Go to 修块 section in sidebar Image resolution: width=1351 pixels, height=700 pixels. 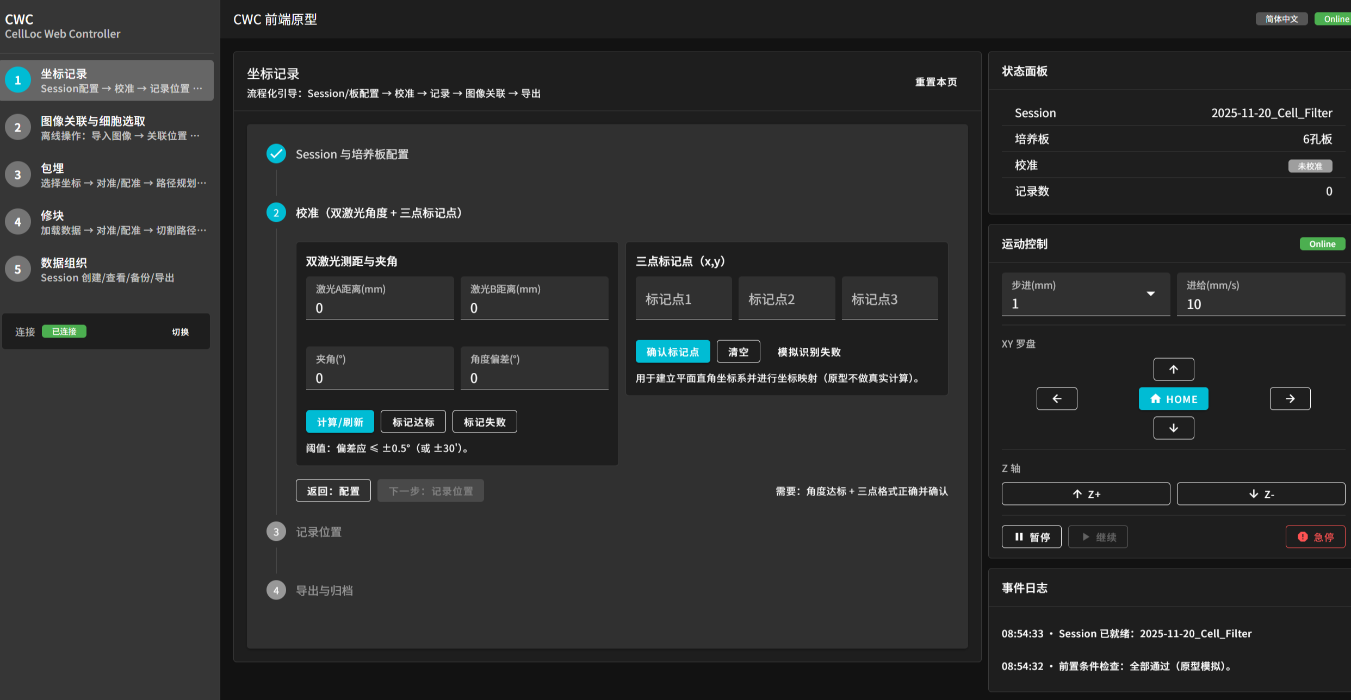(107, 222)
